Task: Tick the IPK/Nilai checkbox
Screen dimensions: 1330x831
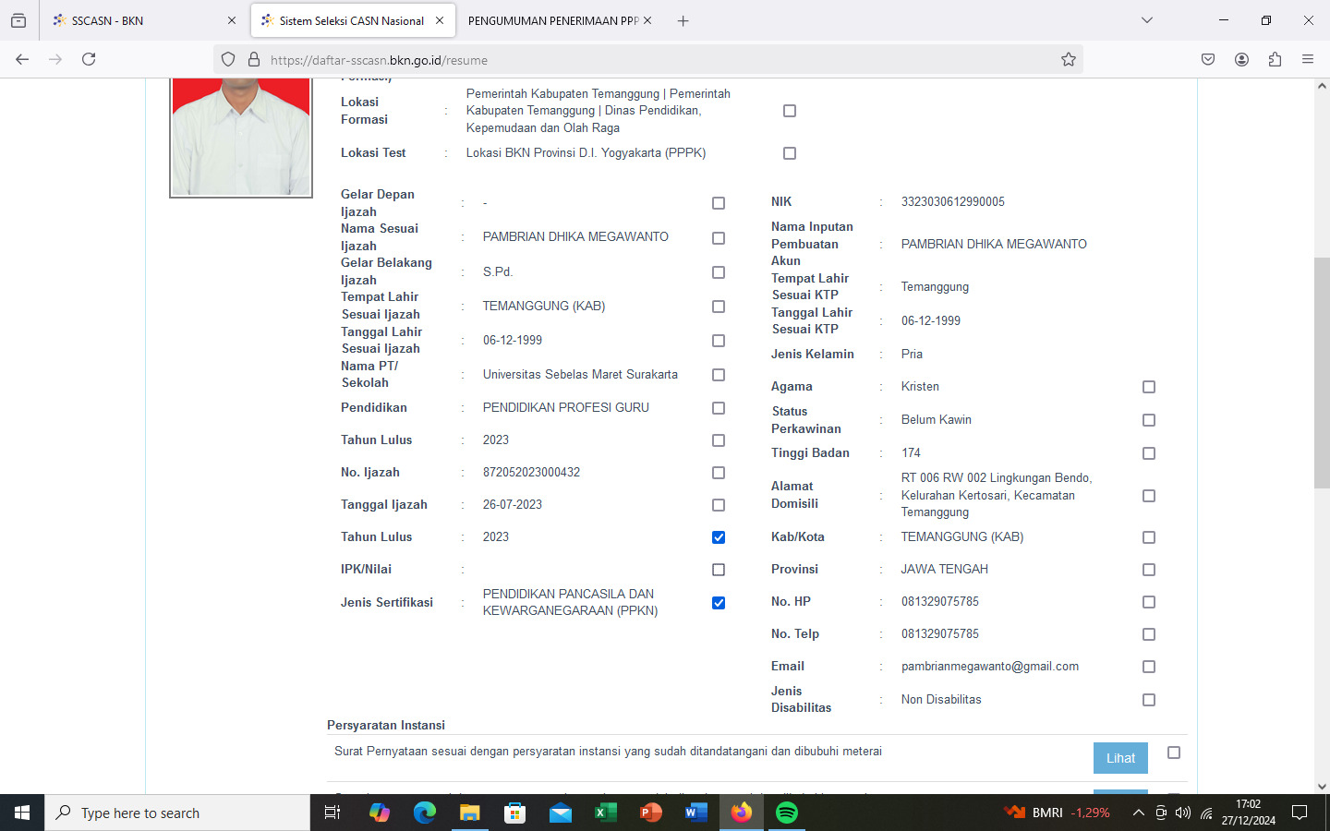Action: coord(719,570)
